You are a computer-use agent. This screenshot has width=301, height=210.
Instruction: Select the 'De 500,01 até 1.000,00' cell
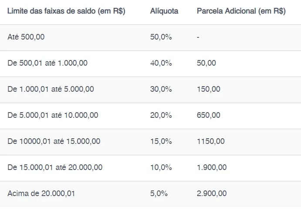(x=47, y=63)
